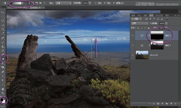Click the foreground black color swatch

(2, 100)
